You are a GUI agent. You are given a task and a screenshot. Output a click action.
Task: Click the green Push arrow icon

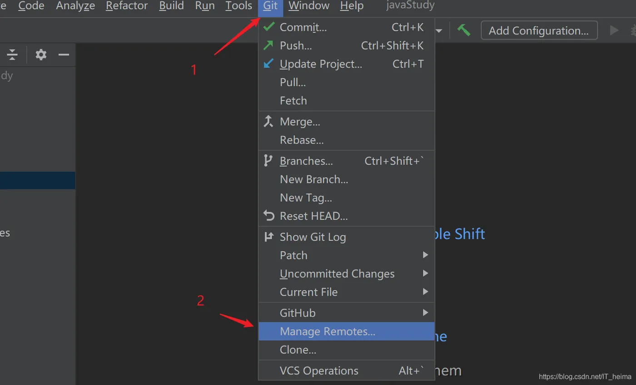(269, 45)
